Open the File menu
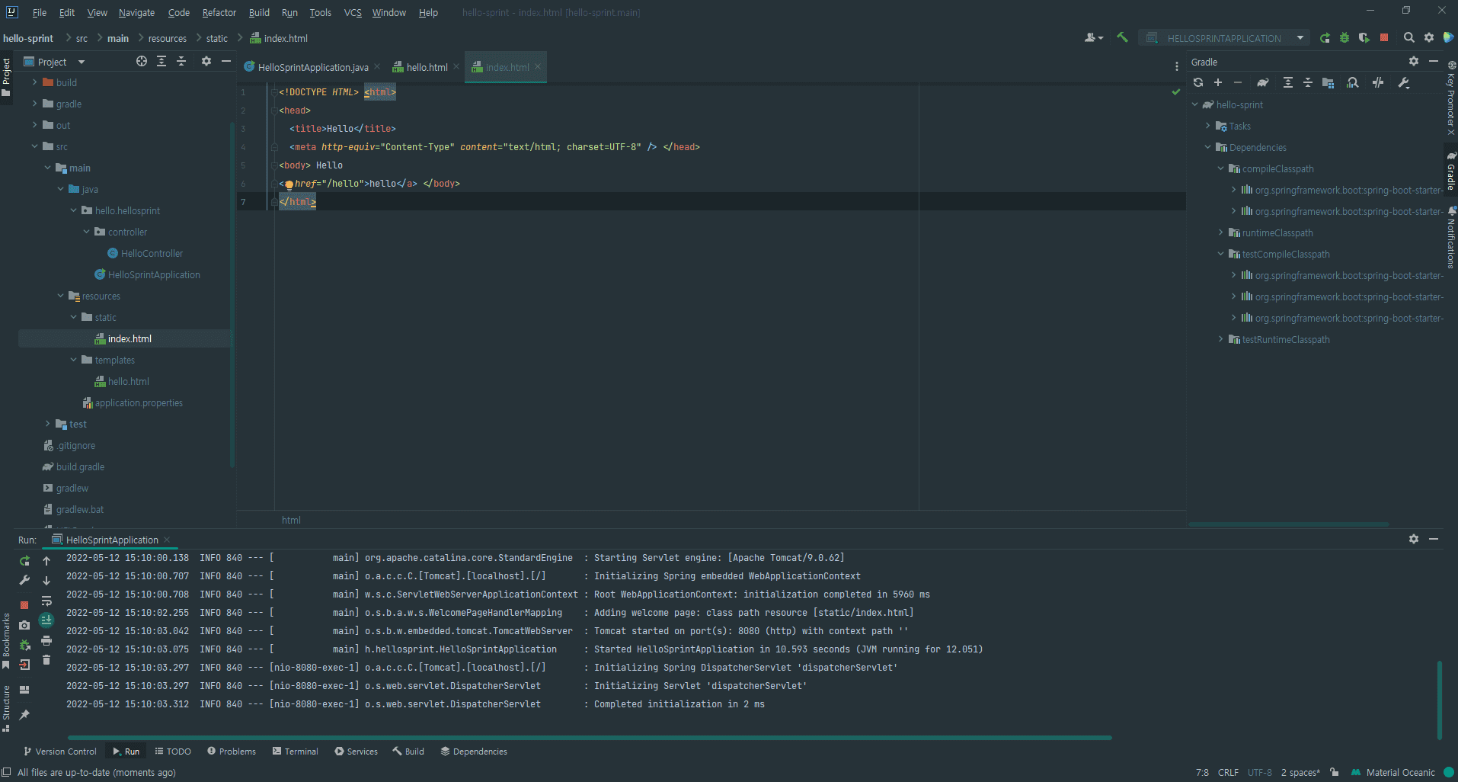 tap(40, 12)
